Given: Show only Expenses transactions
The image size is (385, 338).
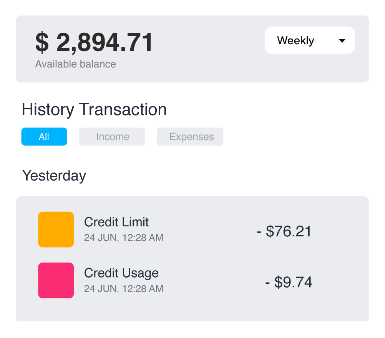Looking at the screenshot, I should pyautogui.click(x=190, y=137).
